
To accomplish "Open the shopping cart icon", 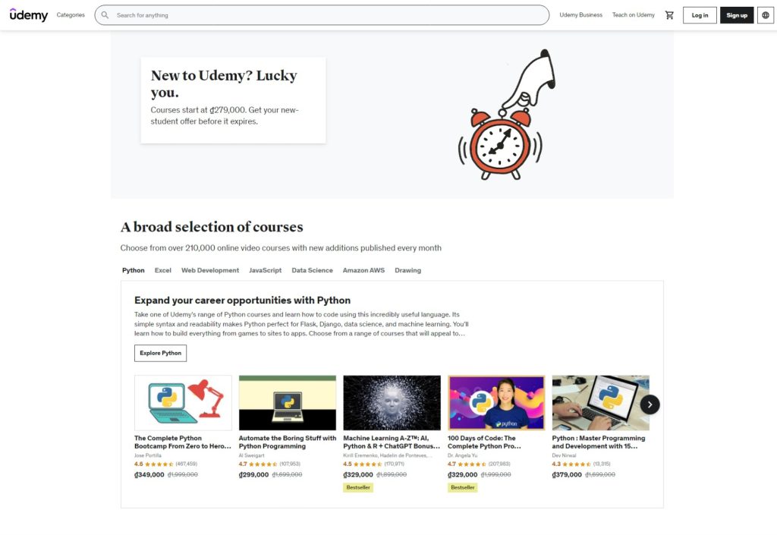I will point(669,15).
